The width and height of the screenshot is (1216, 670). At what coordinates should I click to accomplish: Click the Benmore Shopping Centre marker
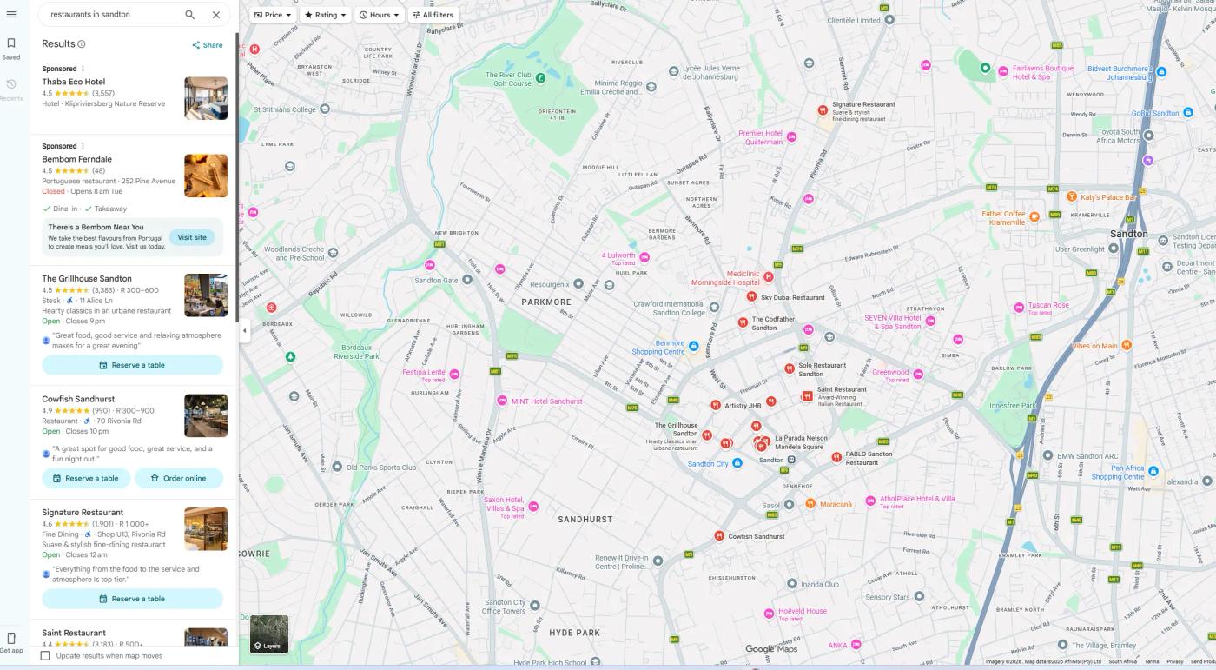693,347
